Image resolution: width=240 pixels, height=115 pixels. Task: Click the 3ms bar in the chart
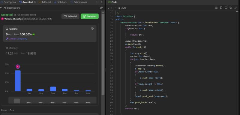tap(53, 89)
